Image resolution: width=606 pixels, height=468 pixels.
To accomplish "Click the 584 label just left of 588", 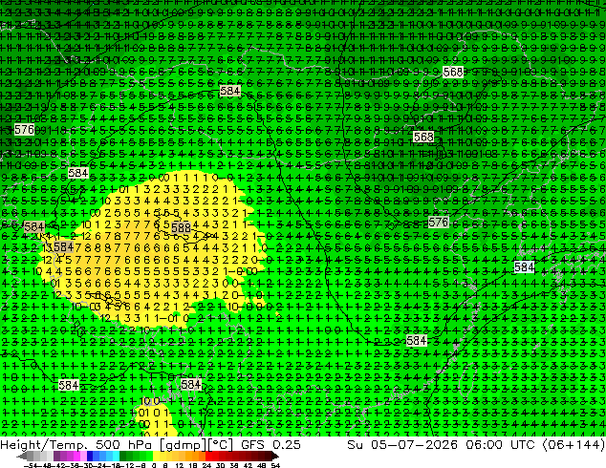I will point(63,246).
